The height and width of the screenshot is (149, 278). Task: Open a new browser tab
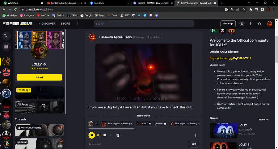(x=222, y=3)
